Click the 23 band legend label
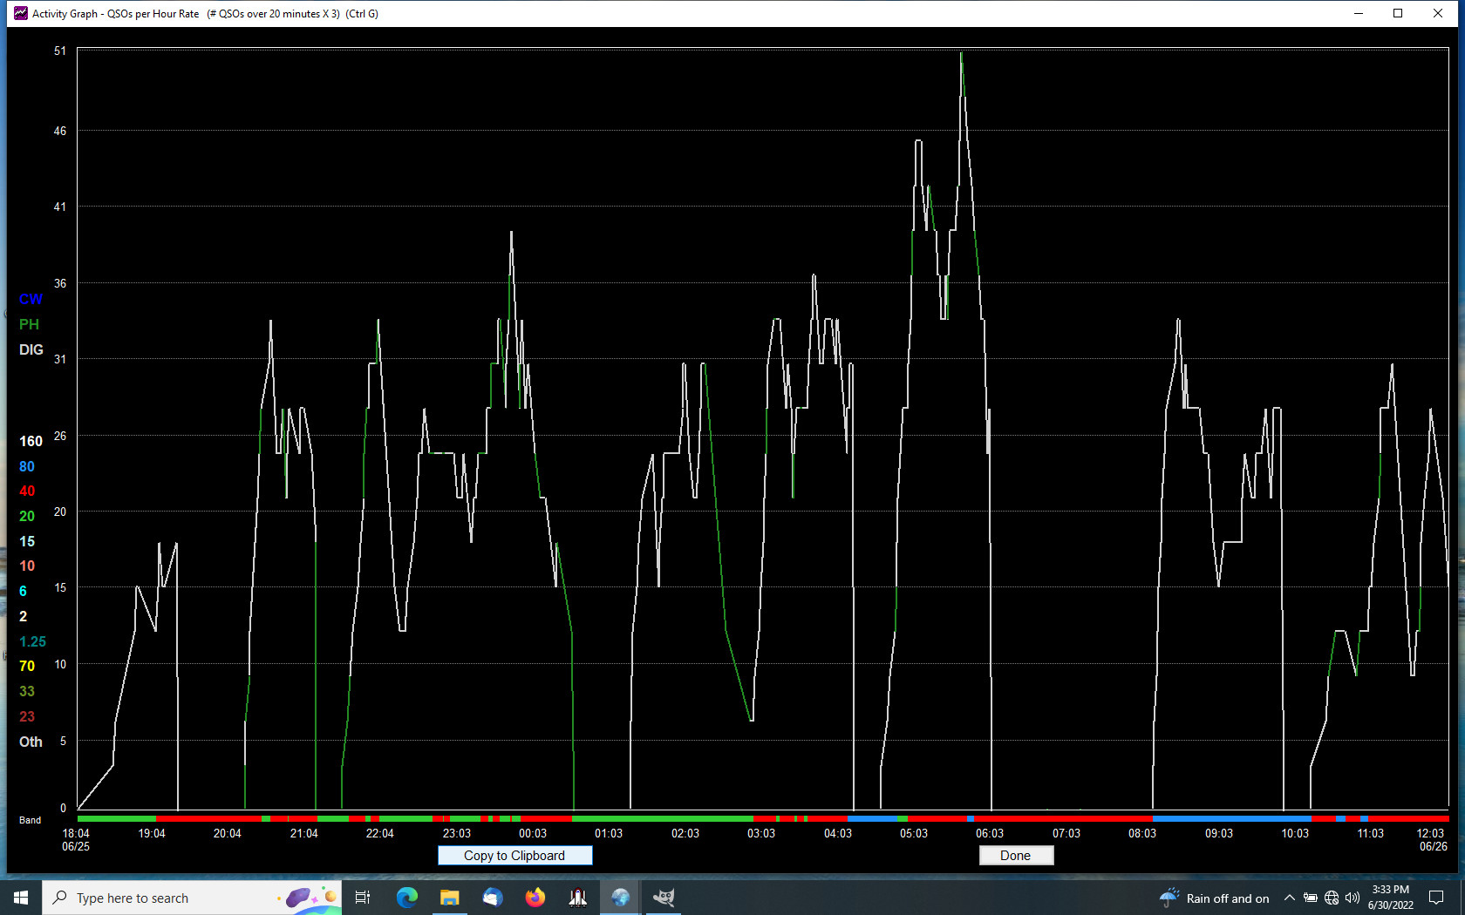1465x915 pixels. [27, 717]
